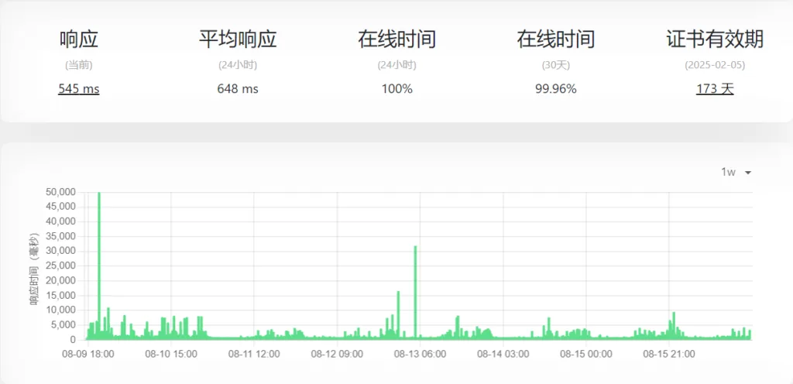Click the "50,000" y-axis label
The image size is (793, 384).
61,192
